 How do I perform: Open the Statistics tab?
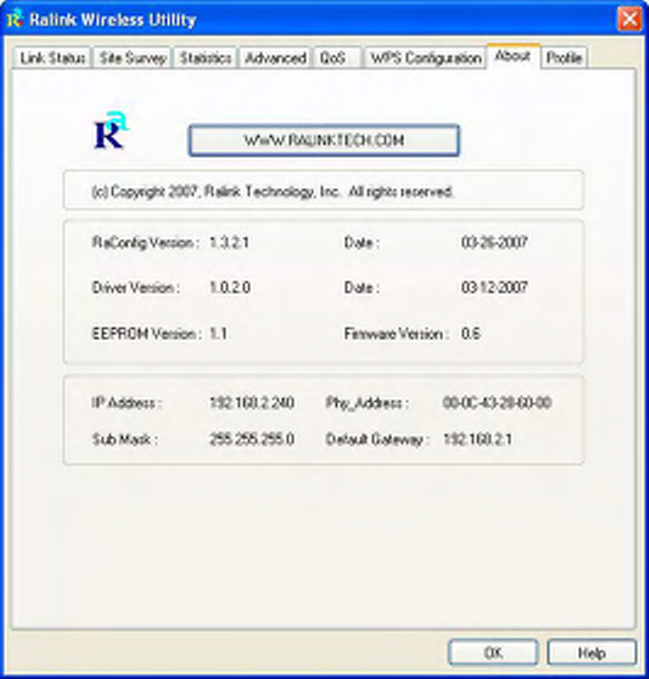tap(205, 58)
